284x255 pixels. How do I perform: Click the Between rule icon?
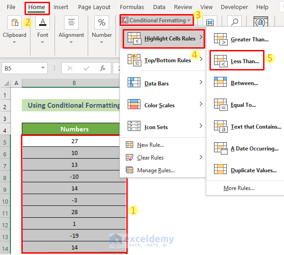[220, 82]
